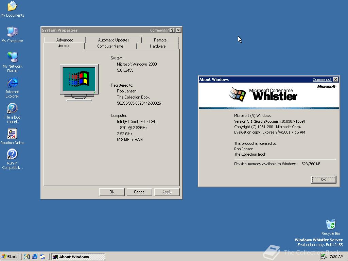Click 'Version 5.1 (Build 2455.main.010307-1659)' text
Image resolution: width=348 pixels, height=261 pixels.
click(x=269, y=121)
